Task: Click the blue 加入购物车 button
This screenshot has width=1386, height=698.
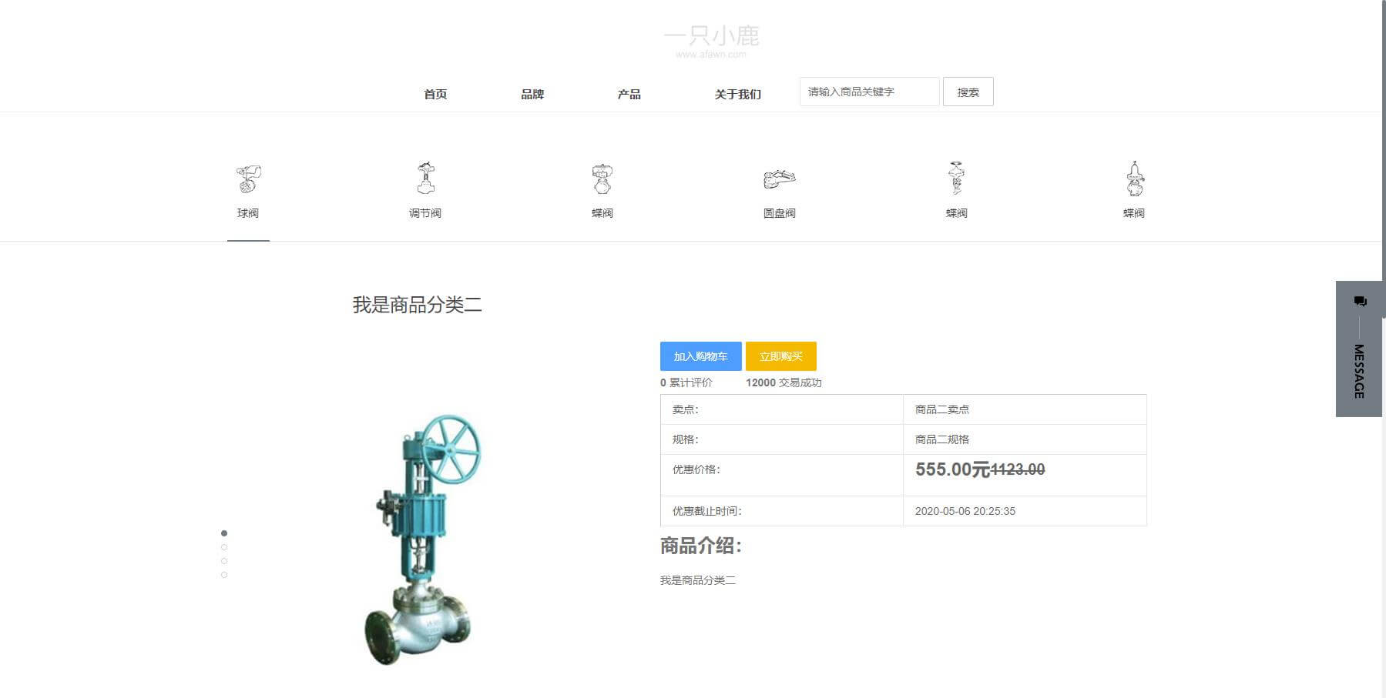Action: pos(700,356)
